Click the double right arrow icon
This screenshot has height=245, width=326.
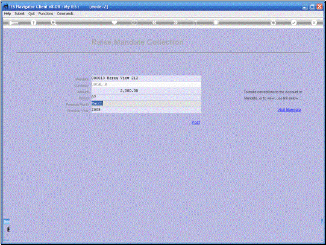[176, 22]
